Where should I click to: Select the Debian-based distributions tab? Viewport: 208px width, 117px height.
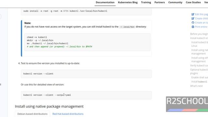click(x=32, y=114)
